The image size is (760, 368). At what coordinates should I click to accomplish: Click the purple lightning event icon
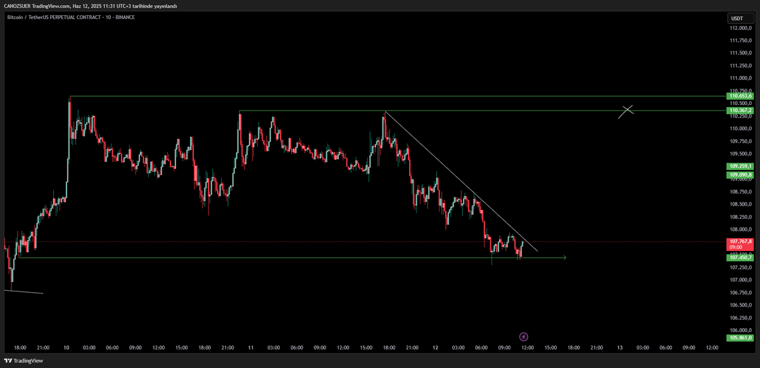click(524, 337)
